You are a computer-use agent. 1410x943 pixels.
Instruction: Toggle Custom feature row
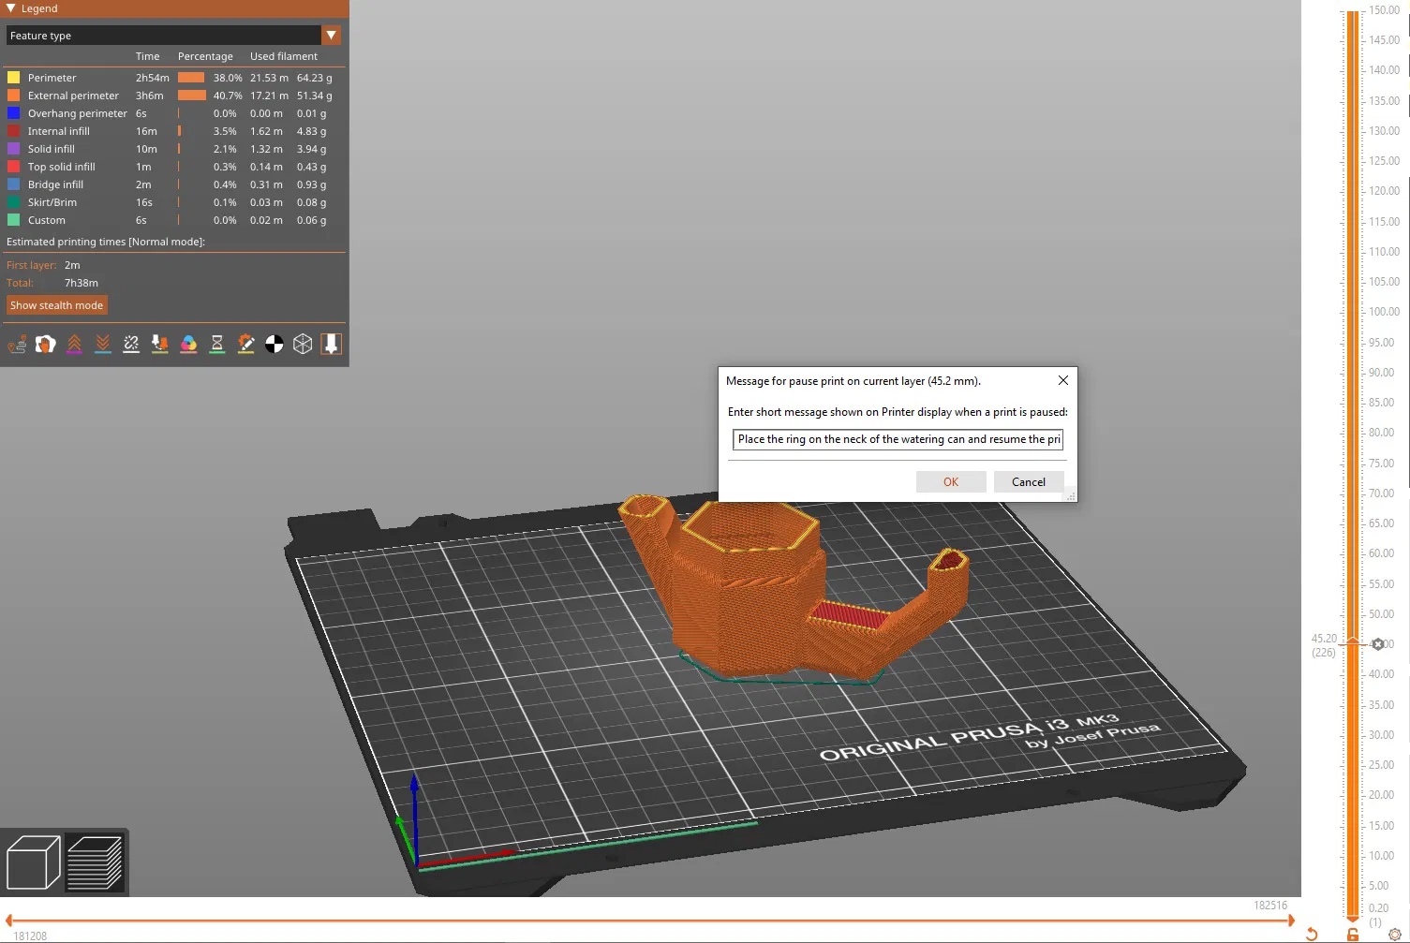pos(173,220)
